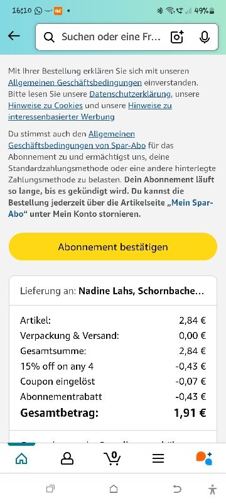Tap the accessibility figure icon
The width and height of the screenshot is (226, 503).
pyautogui.click(x=212, y=489)
